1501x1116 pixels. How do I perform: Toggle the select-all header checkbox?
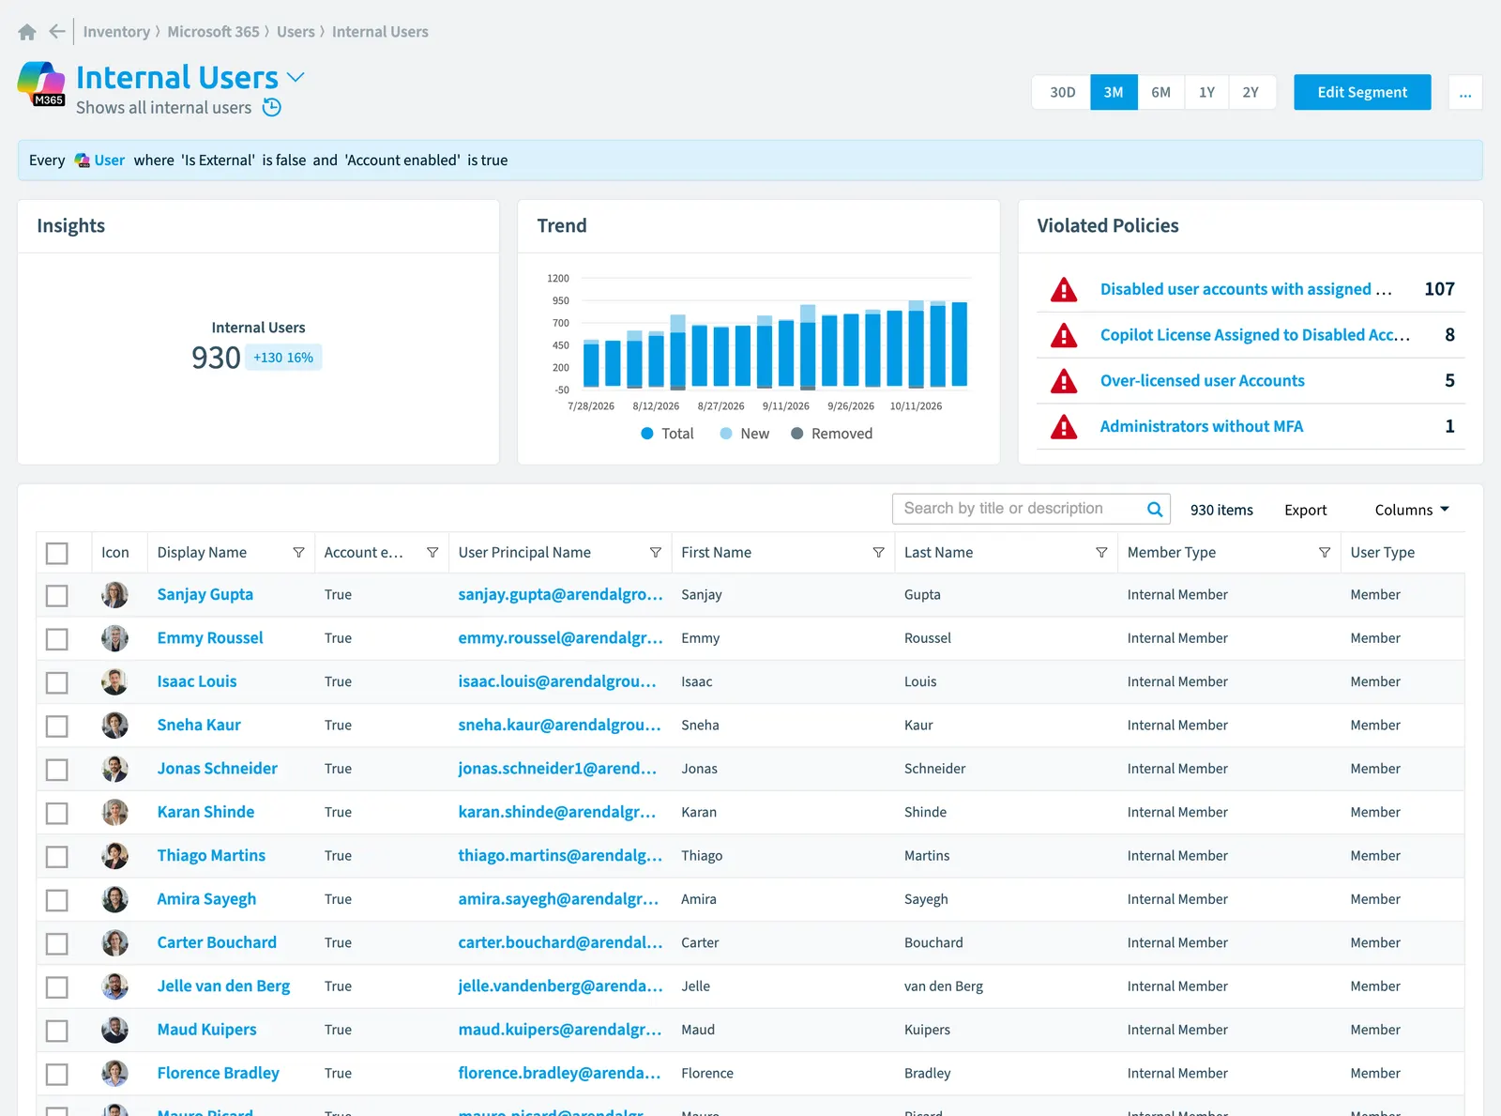coord(57,554)
